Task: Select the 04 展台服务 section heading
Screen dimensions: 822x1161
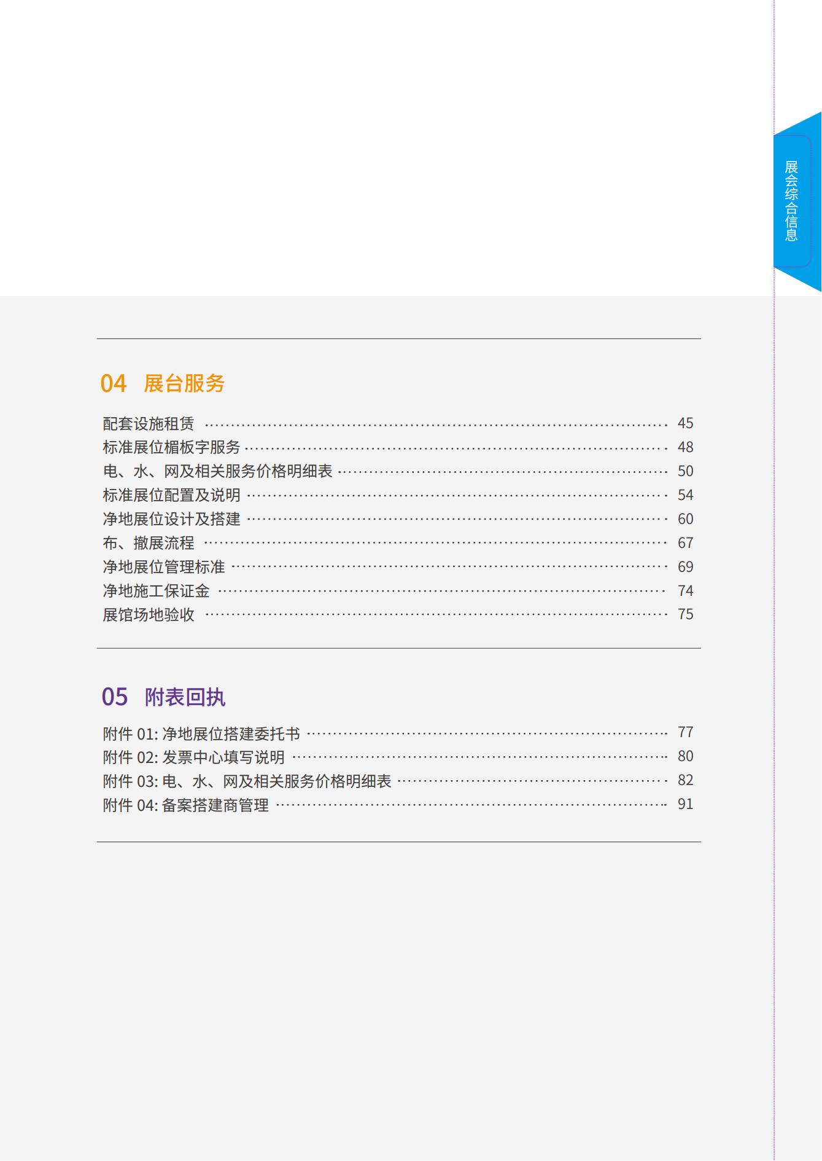Action: pyautogui.click(x=163, y=383)
